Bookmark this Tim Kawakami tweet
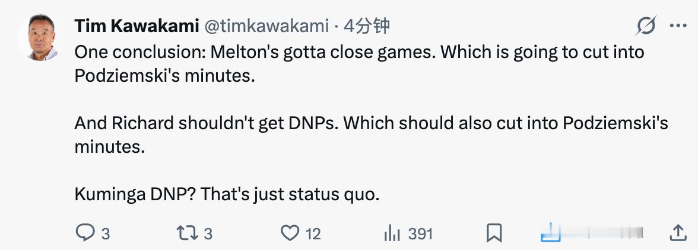This screenshot has width=698, height=250. (x=494, y=233)
